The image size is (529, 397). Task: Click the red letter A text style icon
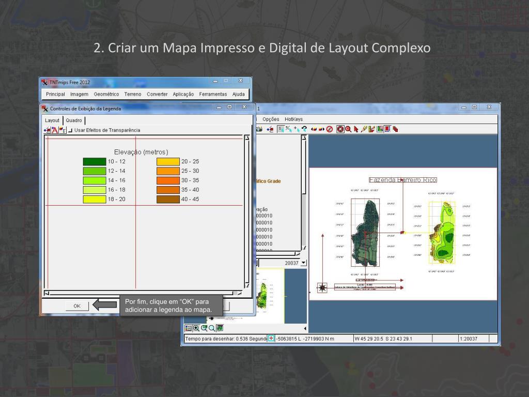tap(55, 130)
